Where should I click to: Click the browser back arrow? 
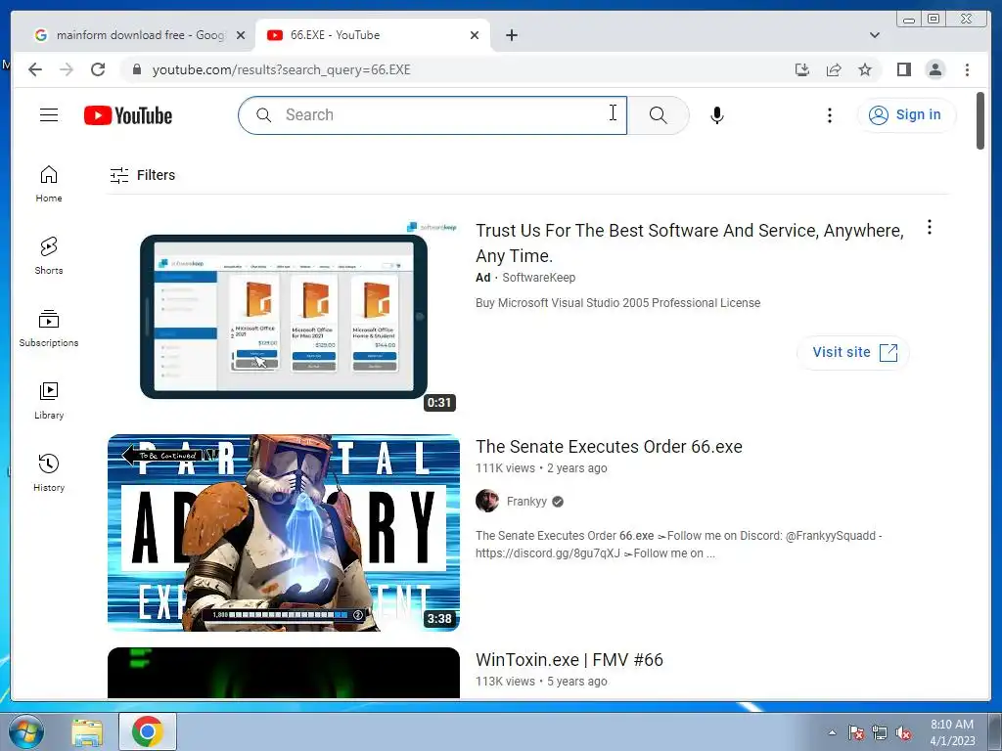[x=35, y=69]
